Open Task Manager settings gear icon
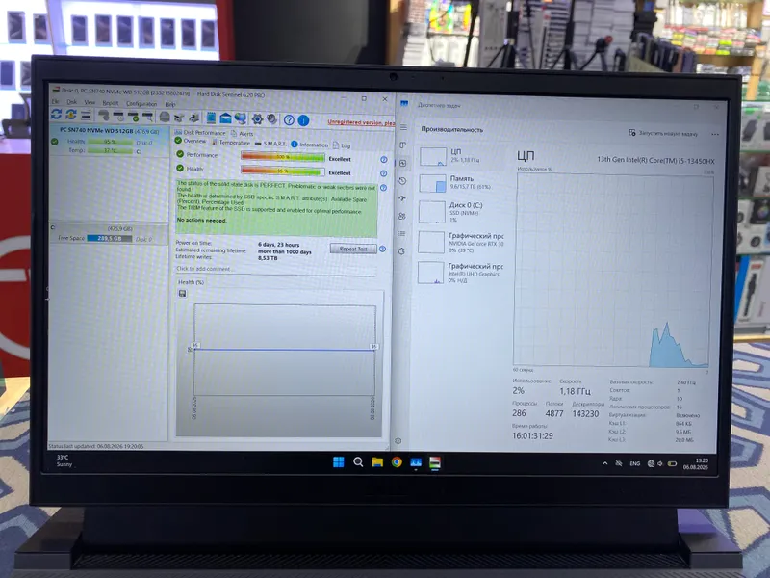Image resolution: width=770 pixels, height=578 pixels. pos(398,441)
